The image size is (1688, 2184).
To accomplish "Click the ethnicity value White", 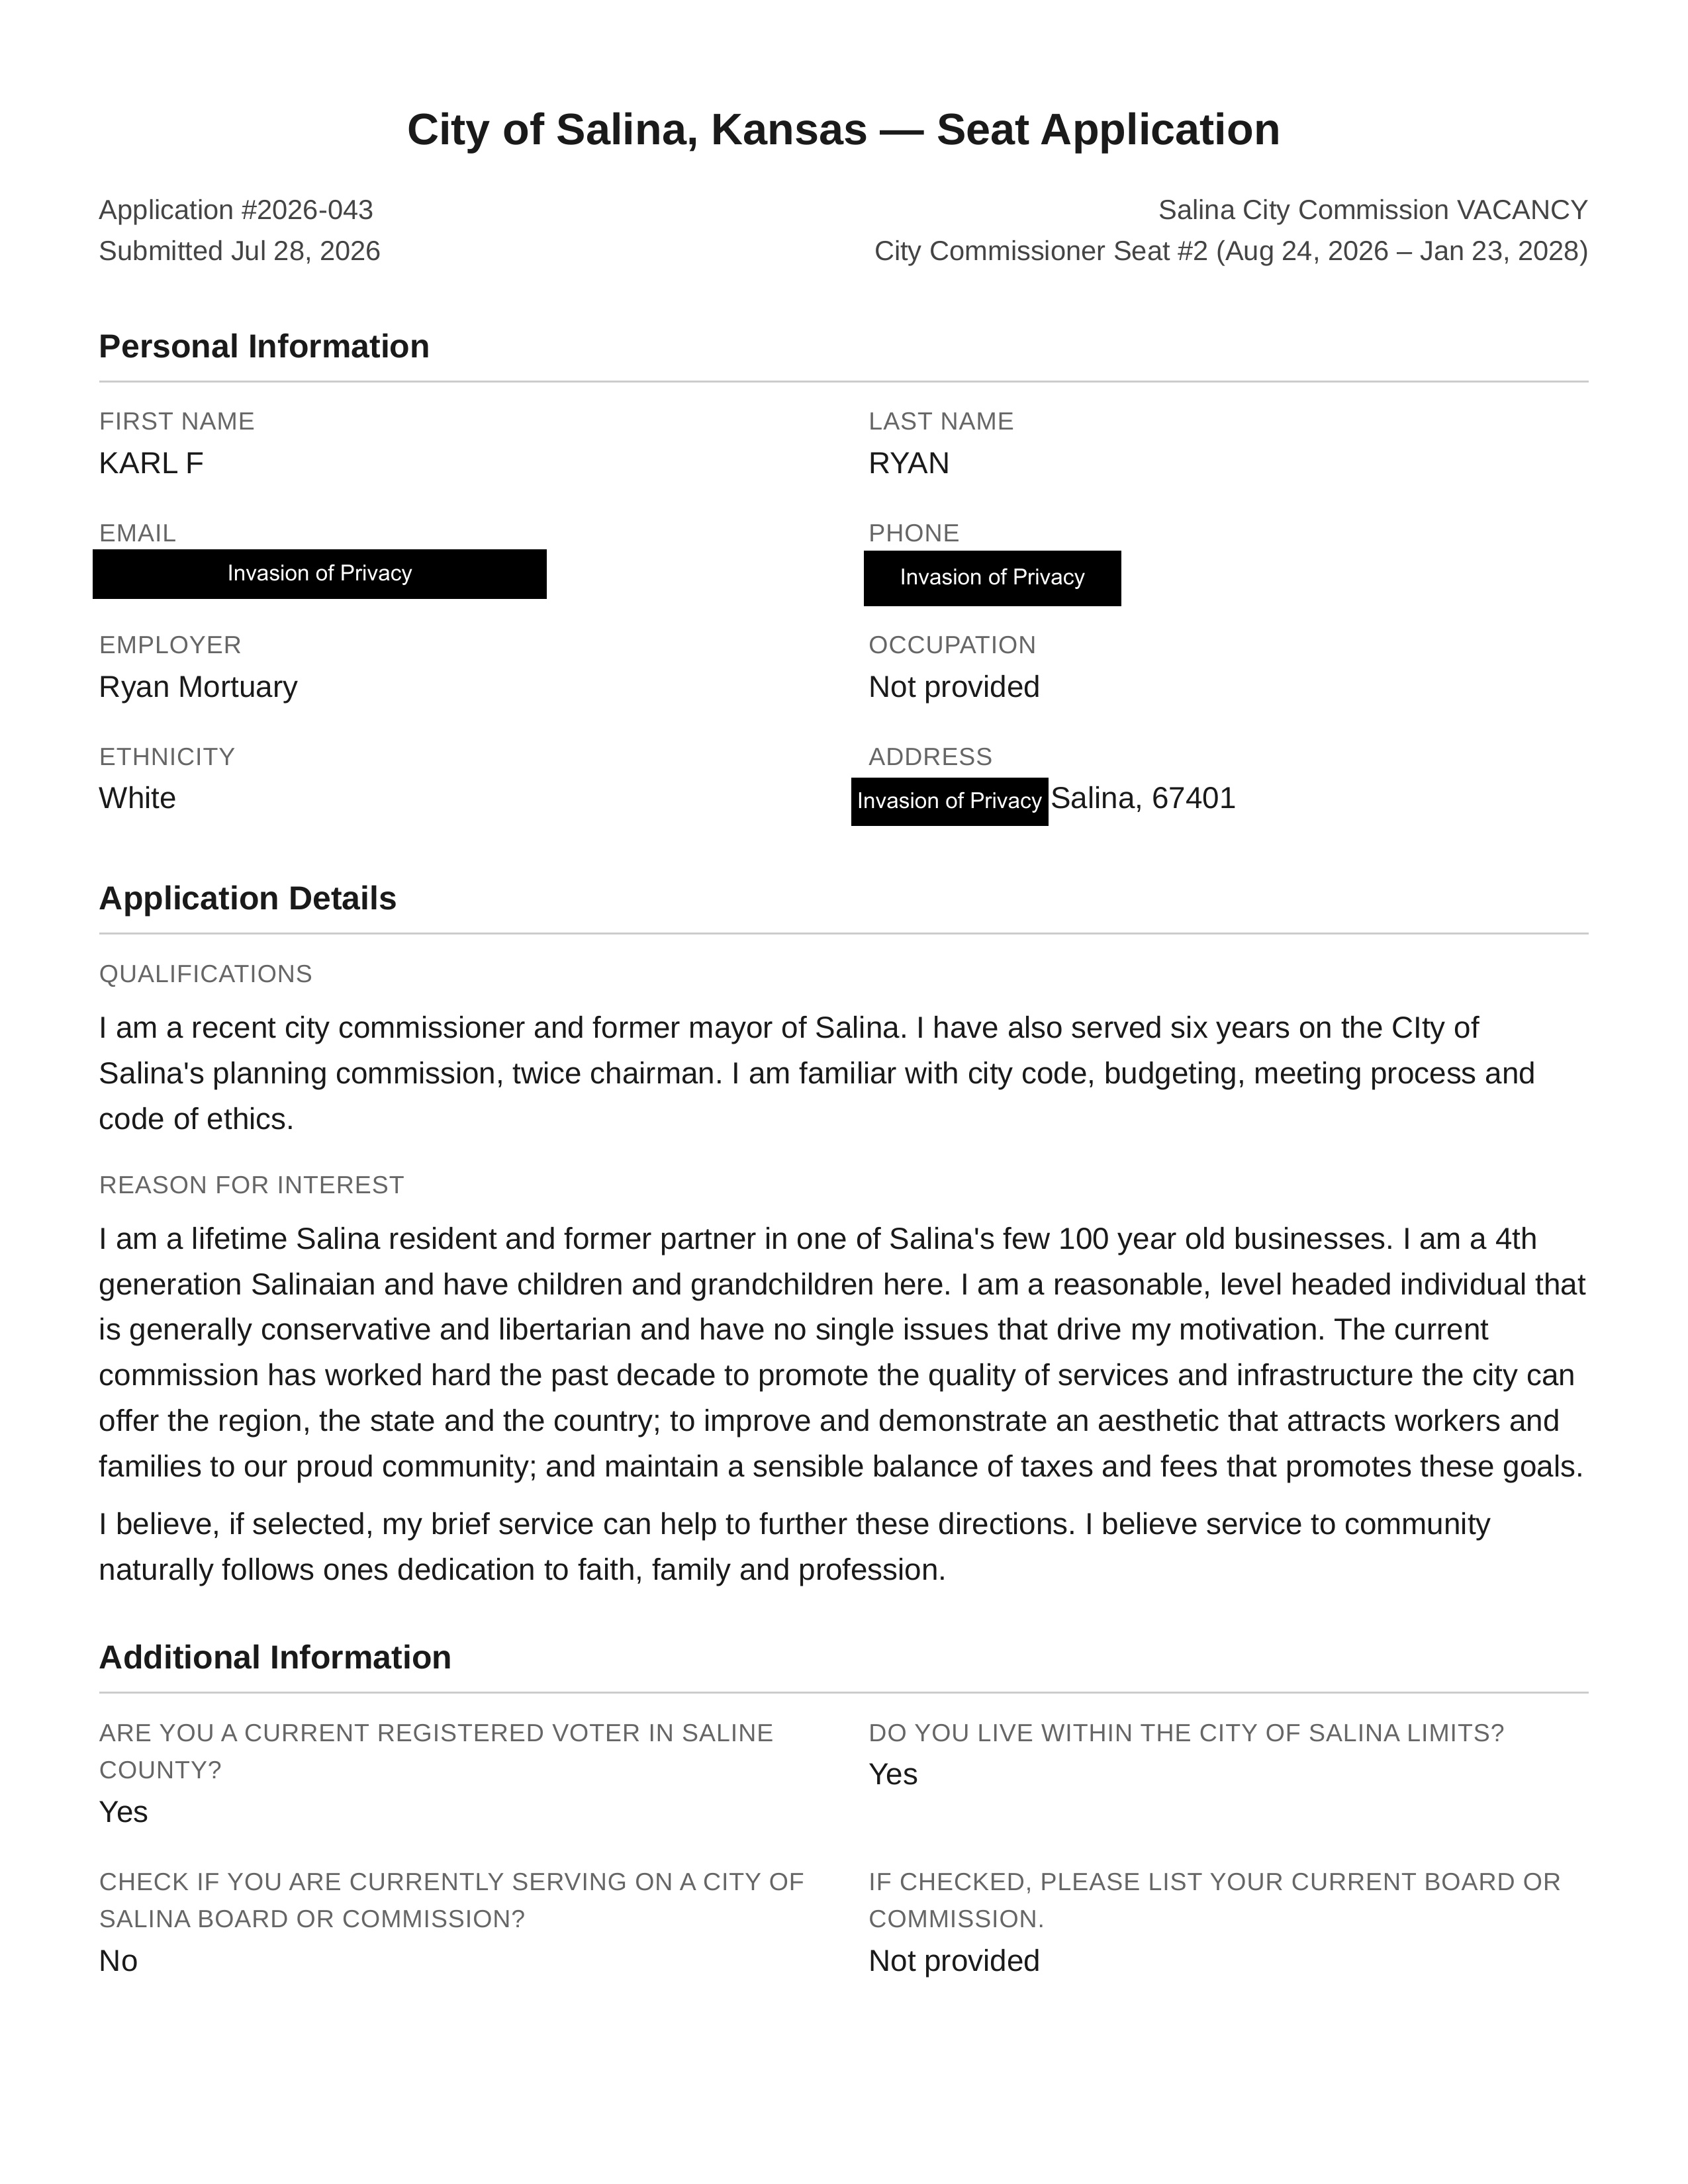I will 137,798.
